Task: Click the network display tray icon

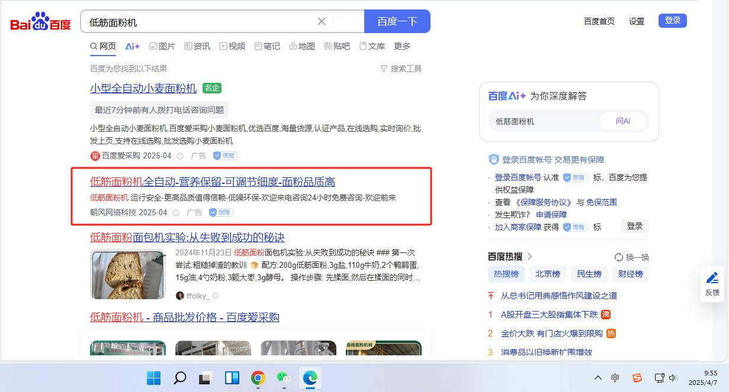Action: point(659,377)
